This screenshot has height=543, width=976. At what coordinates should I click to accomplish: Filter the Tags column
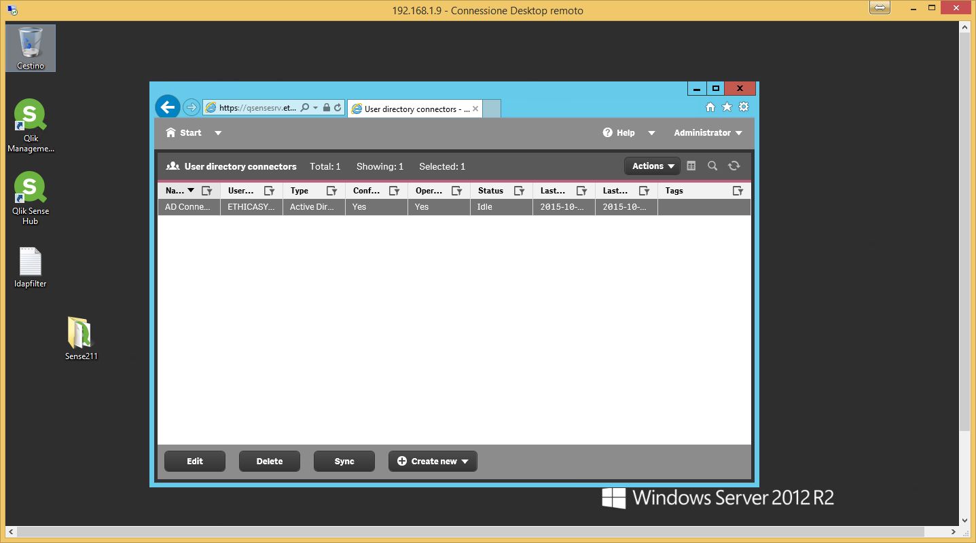point(738,191)
